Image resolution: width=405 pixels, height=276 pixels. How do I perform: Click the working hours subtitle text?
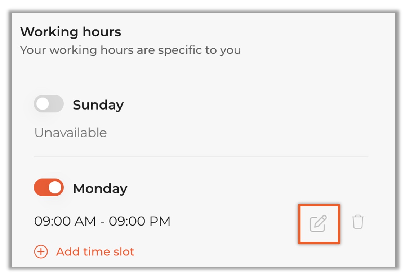(x=130, y=50)
